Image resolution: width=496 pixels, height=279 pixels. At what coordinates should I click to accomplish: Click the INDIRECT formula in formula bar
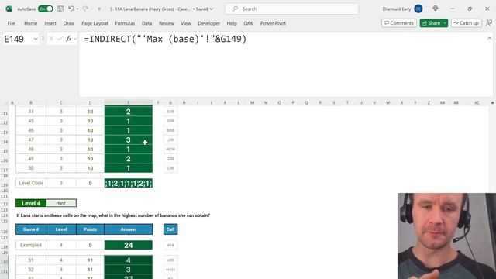tap(165, 39)
